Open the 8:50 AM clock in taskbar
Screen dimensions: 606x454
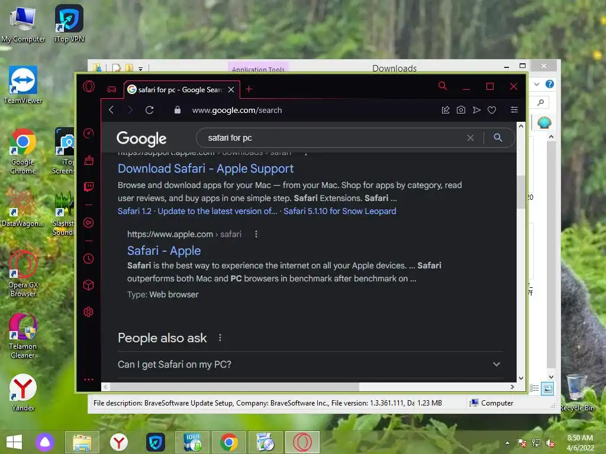point(580,443)
